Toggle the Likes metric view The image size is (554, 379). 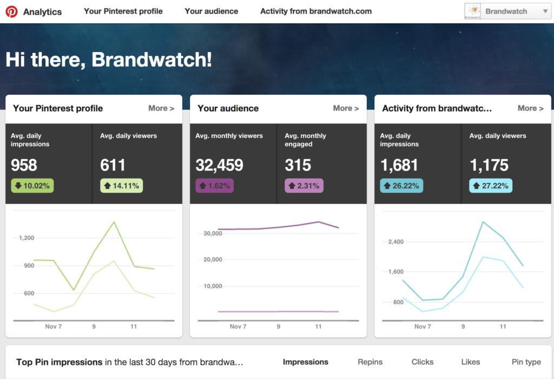click(x=470, y=362)
